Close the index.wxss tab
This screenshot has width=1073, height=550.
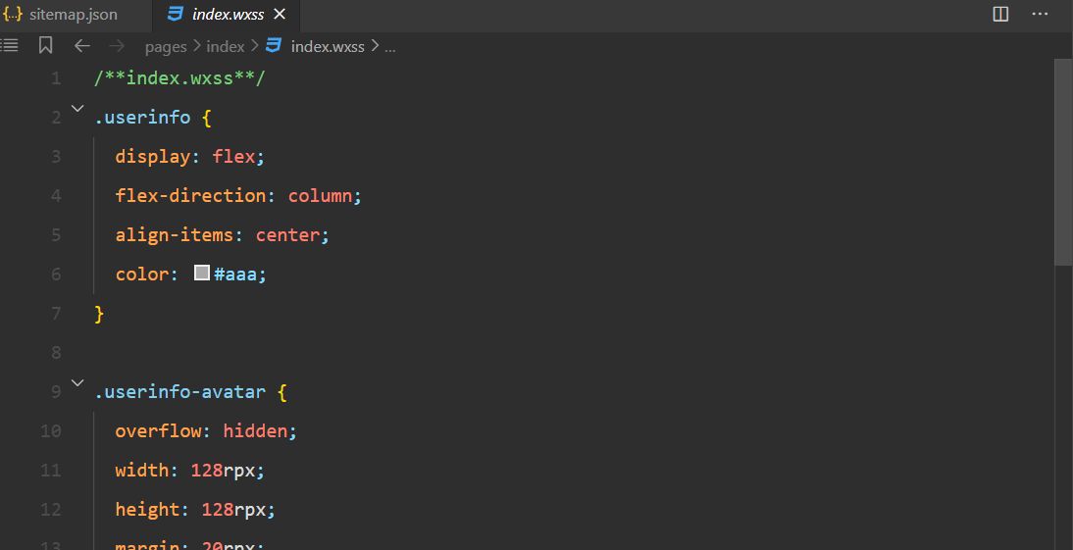tap(280, 15)
